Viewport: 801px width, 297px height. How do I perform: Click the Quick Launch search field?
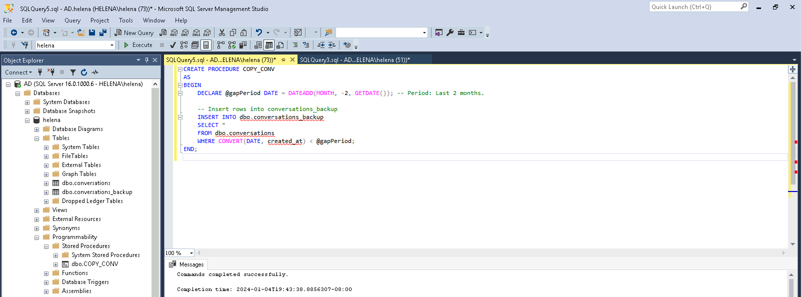coord(694,7)
